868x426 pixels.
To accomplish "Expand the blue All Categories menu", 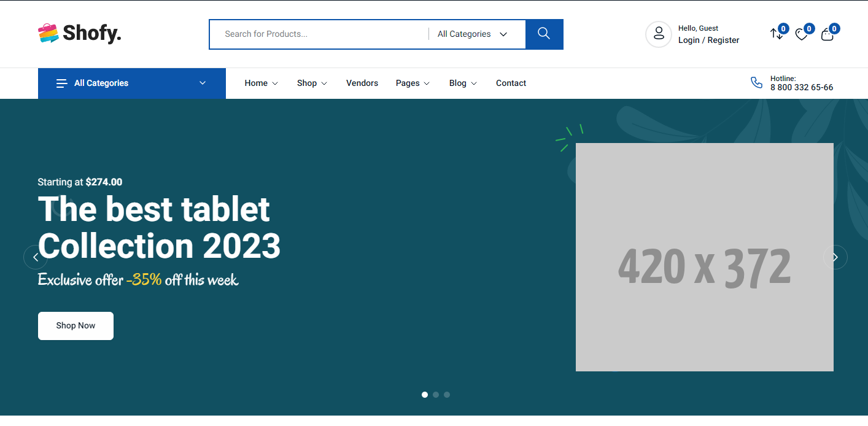I will click(x=132, y=83).
